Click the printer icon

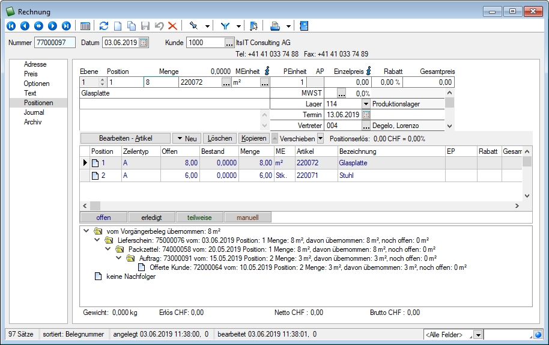click(274, 26)
